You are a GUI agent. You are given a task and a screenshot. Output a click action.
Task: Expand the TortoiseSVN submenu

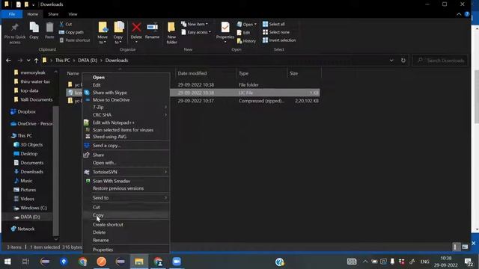click(126, 172)
